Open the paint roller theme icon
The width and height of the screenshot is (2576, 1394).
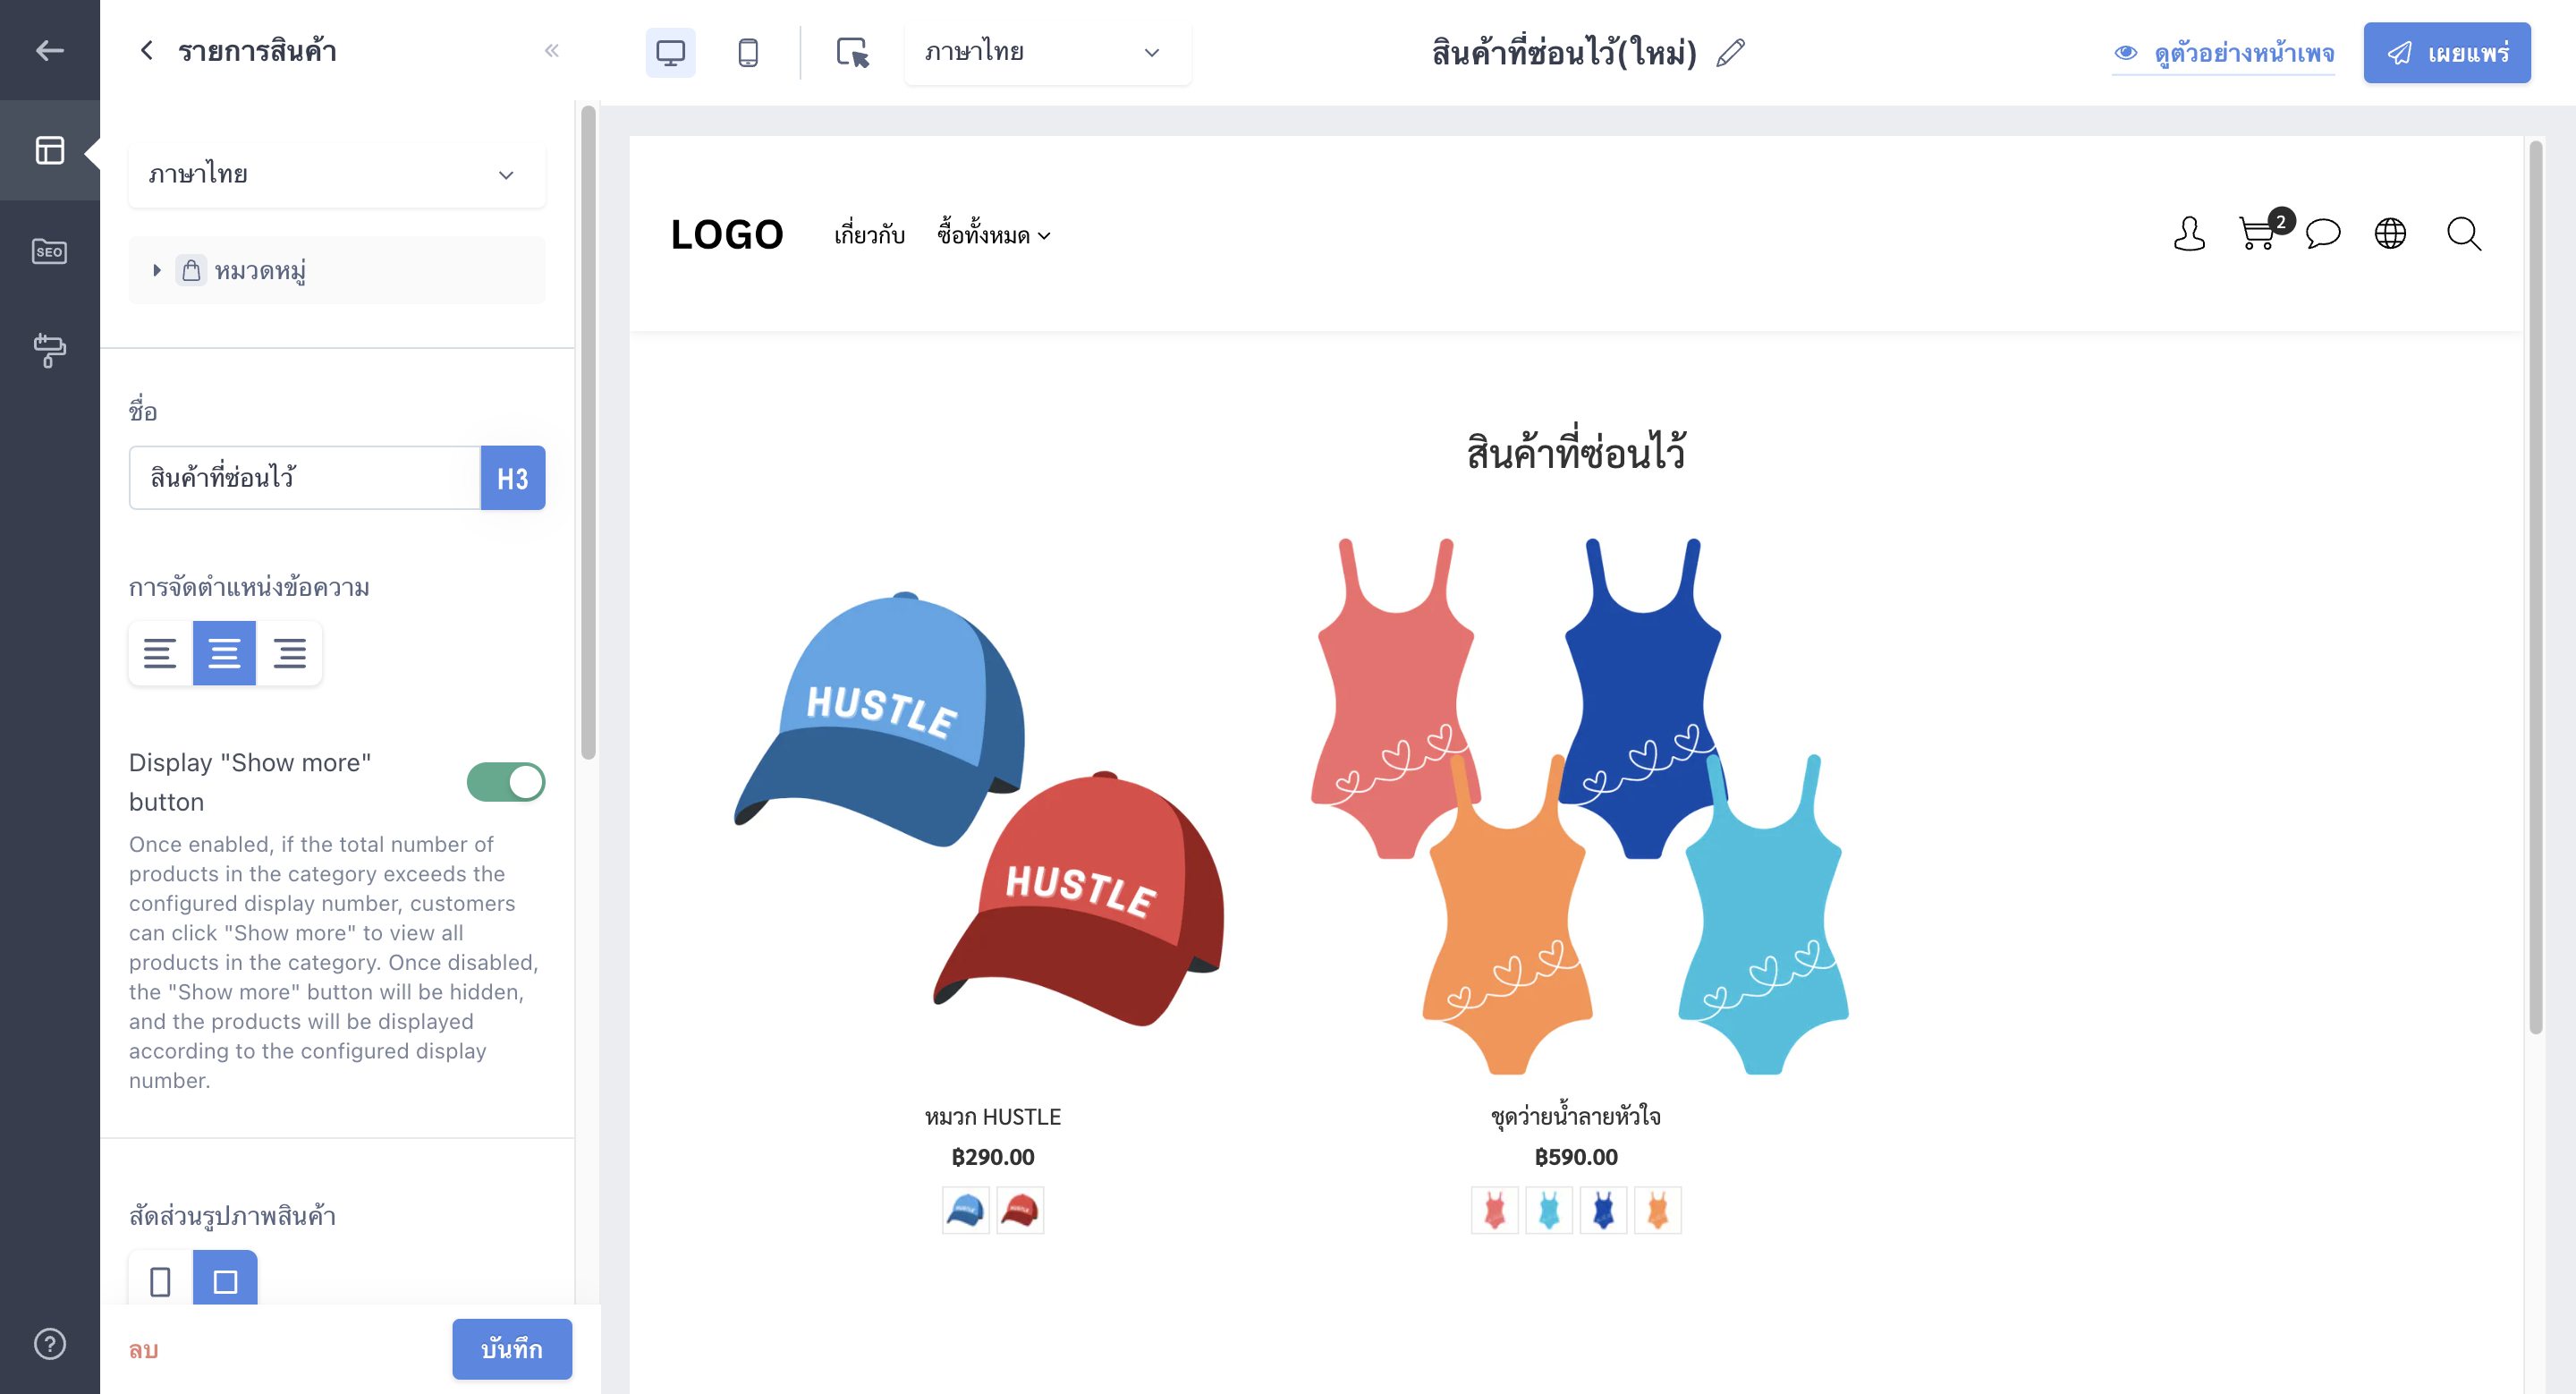click(49, 350)
